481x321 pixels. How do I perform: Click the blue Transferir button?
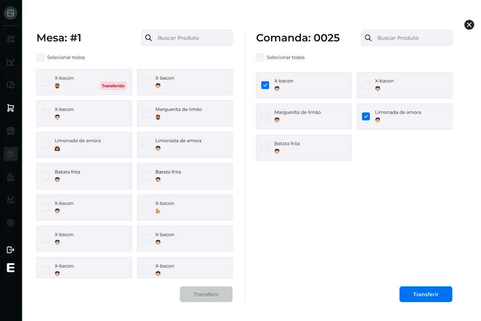pyautogui.click(x=426, y=294)
